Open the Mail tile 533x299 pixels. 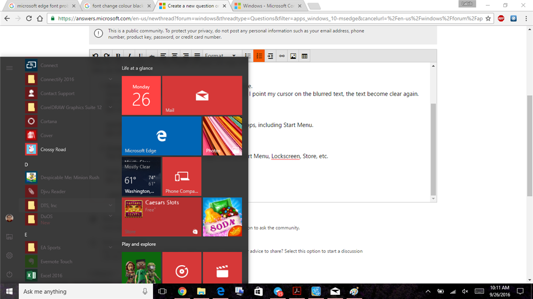tap(202, 95)
